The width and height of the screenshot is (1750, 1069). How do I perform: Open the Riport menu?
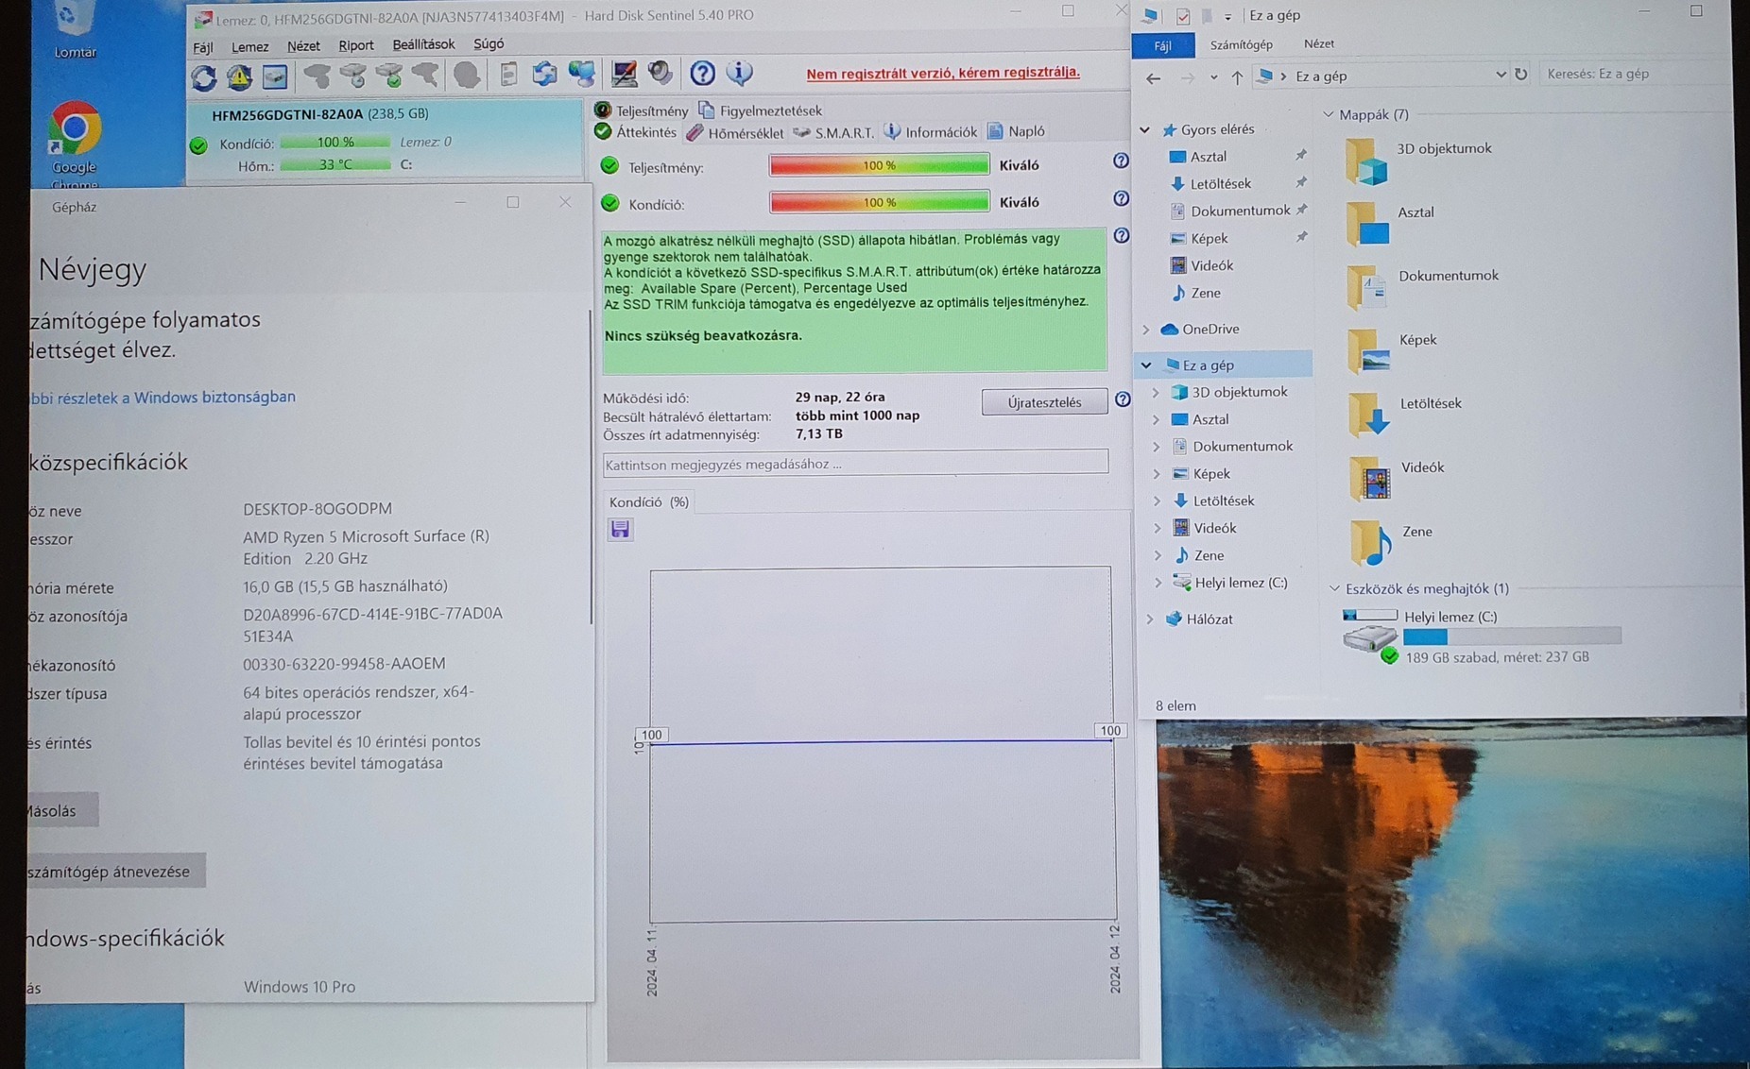356,45
